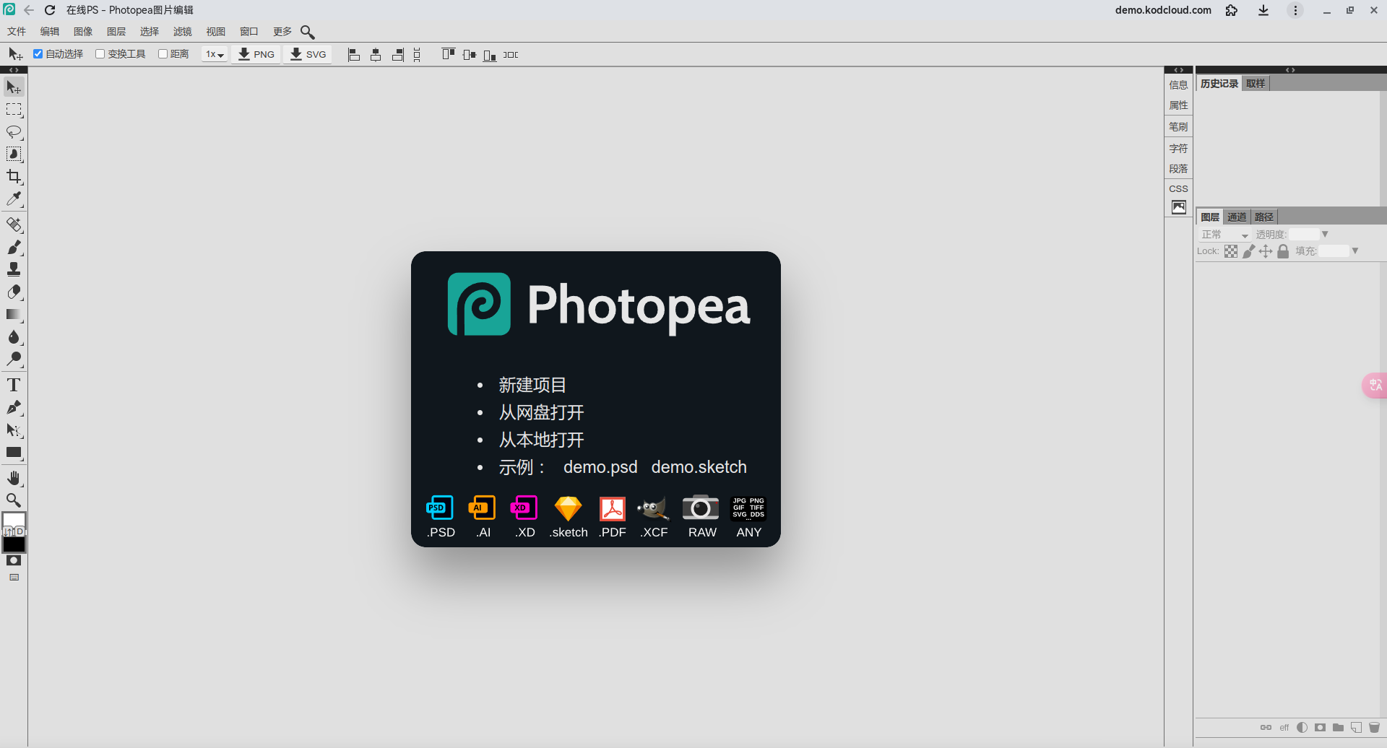Enable 变换工具 checkbox

(x=100, y=54)
